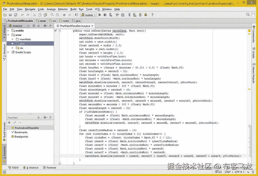Image resolution: width=258 pixels, height=176 pixels.
Task: Expand the java folder node
Action: tap(13, 44)
